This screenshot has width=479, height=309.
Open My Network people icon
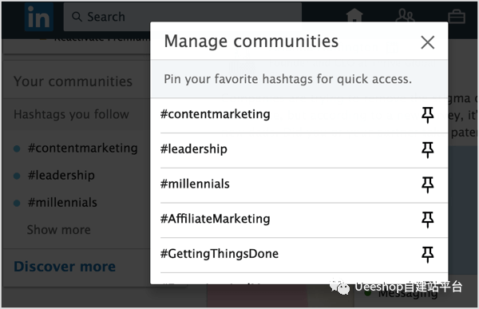pos(405,16)
